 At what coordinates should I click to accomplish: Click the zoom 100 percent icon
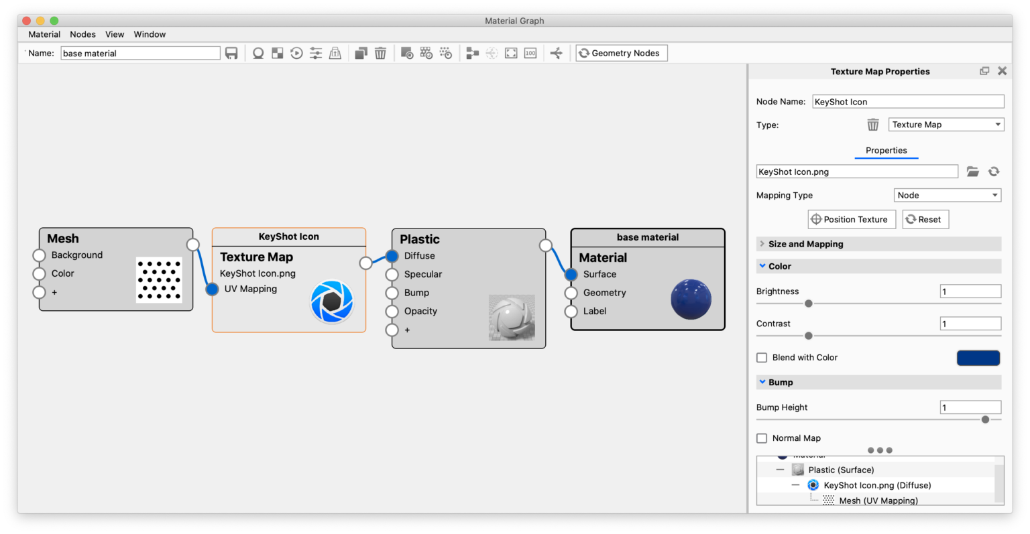tap(530, 54)
